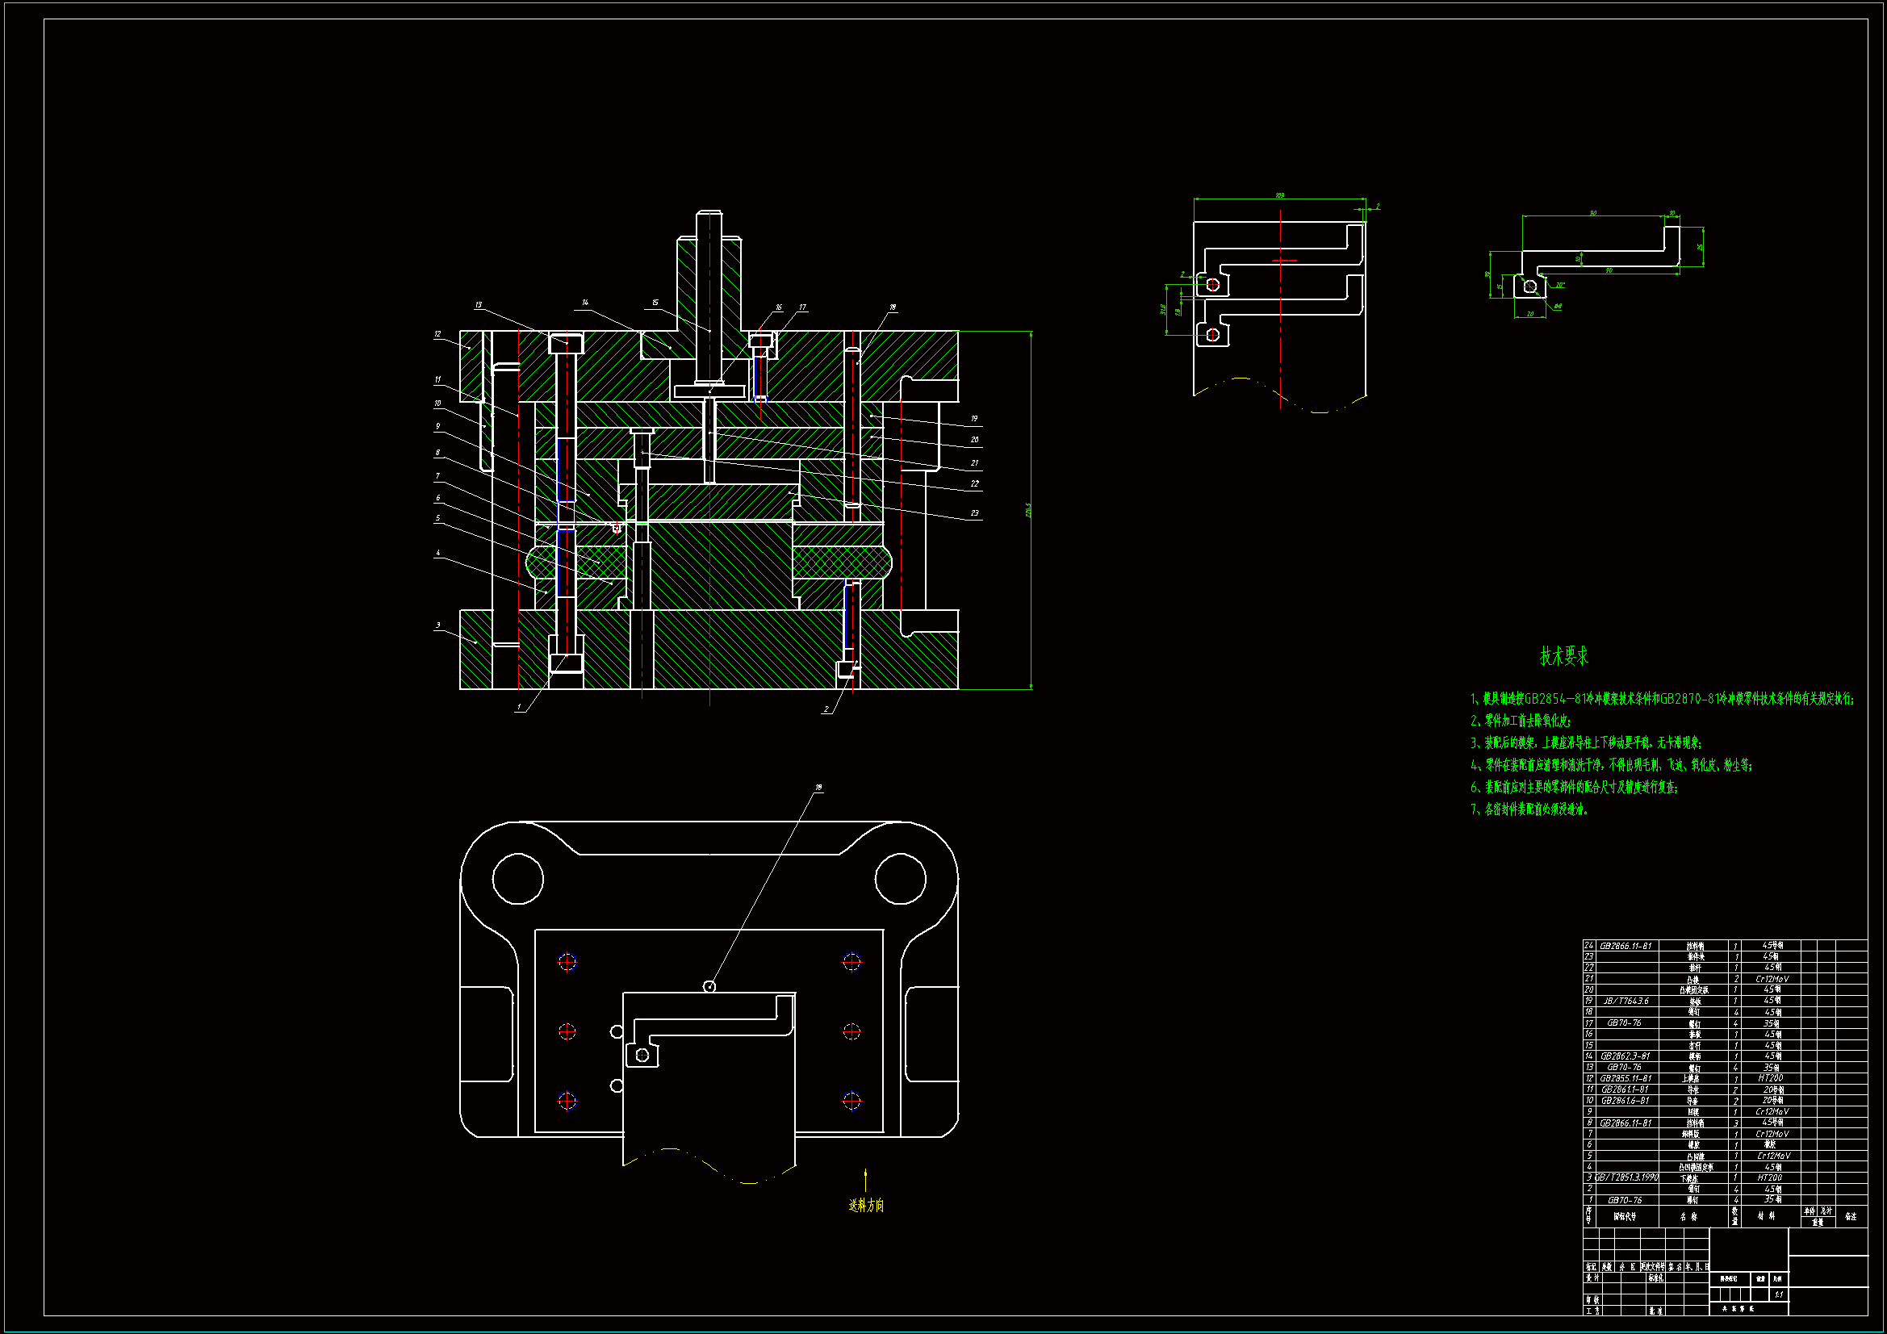The height and width of the screenshot is (1334, 1887).
Task: Click part balloon number 13 in section view
Action: [479, 305]
